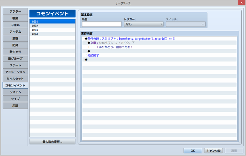Switch to the タイプ tab
The height and width of the screenshot is (156, 246).
[x=15, y=99]
